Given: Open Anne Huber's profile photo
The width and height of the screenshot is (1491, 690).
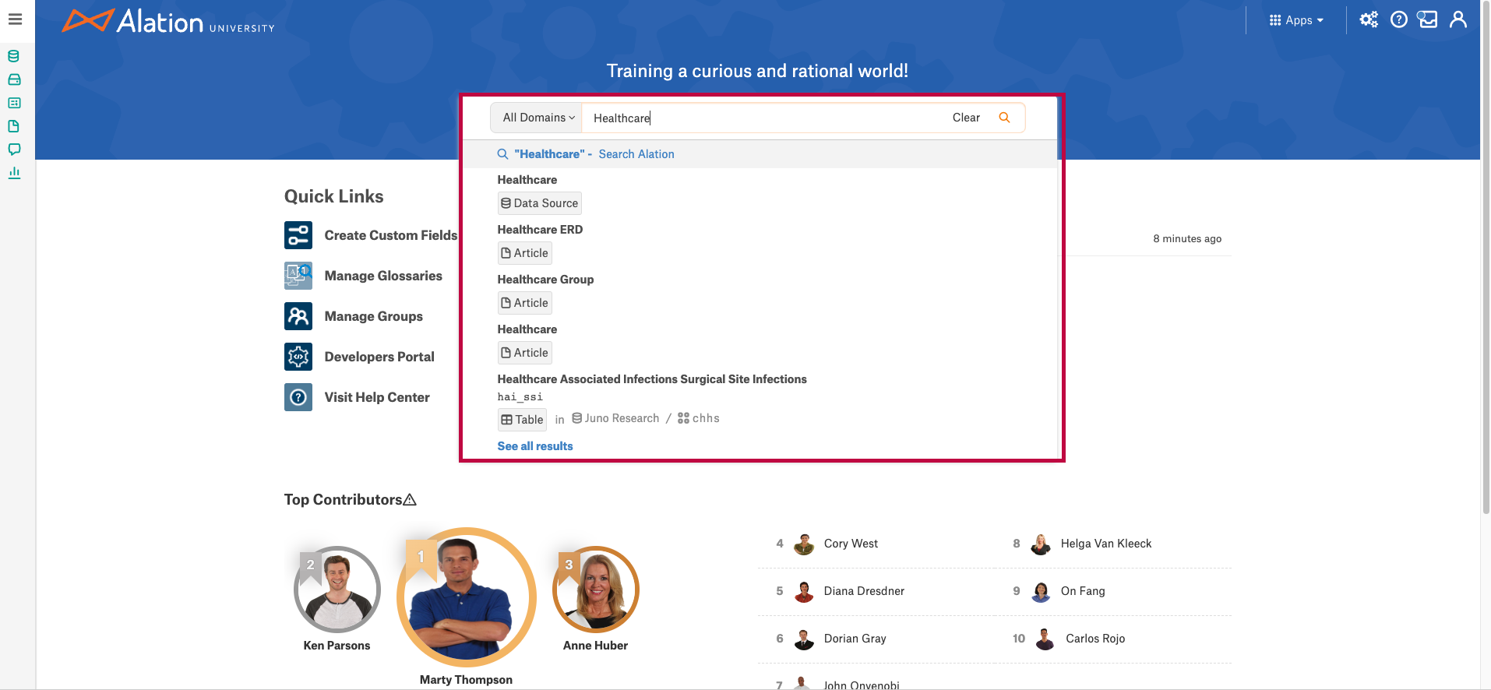Looking at the screenshot, I should (596, 590).
